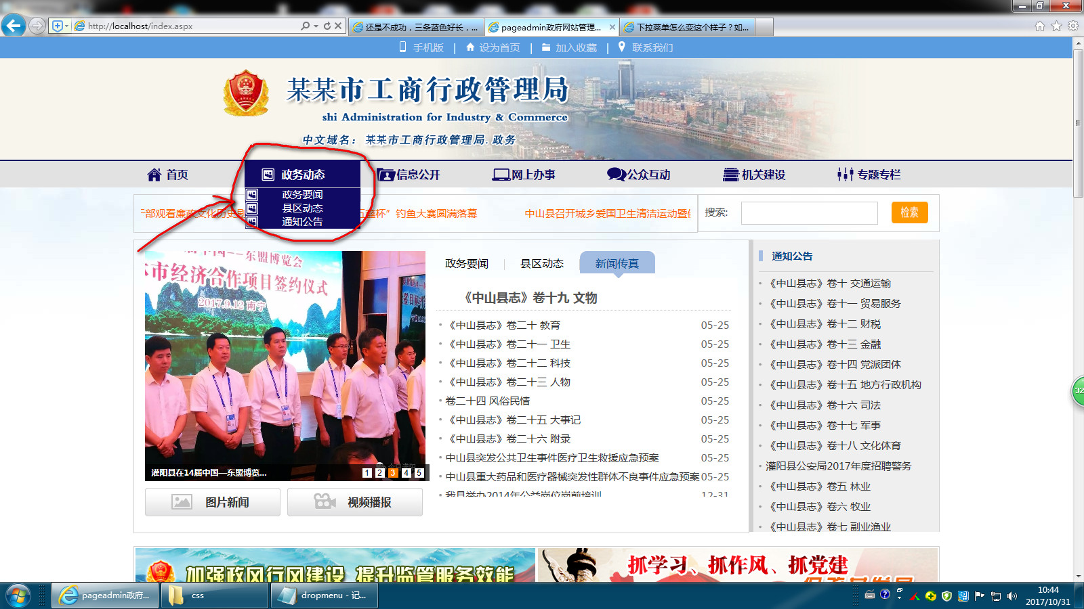This screenshot has height=609, width=1084.
Task: Open 图片新闻 button
Action: coord(213,502)
